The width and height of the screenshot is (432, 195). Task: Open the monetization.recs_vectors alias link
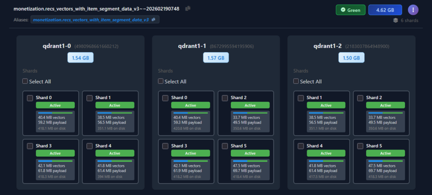coord(91,20)
